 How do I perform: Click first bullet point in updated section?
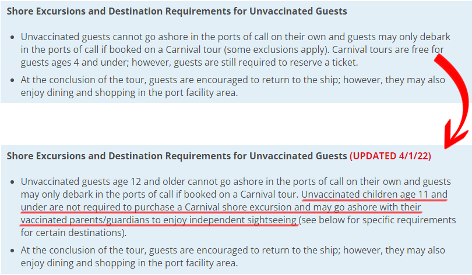click(12, 182)
